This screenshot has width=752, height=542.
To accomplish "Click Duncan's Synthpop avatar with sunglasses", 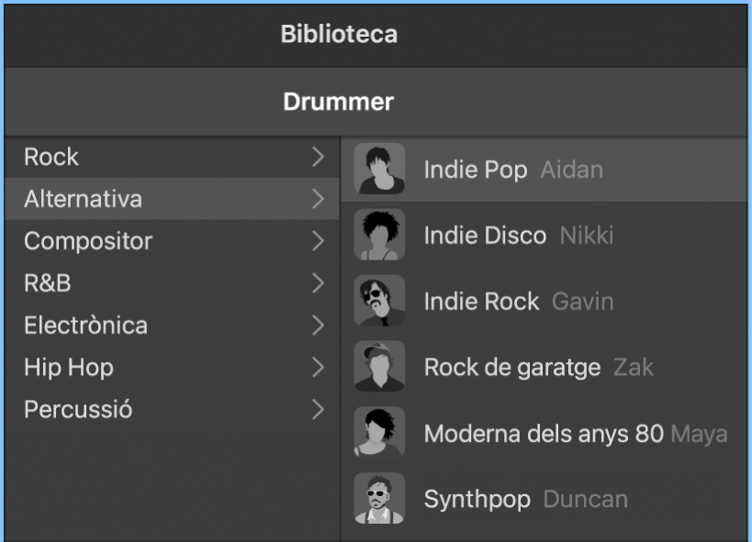I will [x=379, y=498].
